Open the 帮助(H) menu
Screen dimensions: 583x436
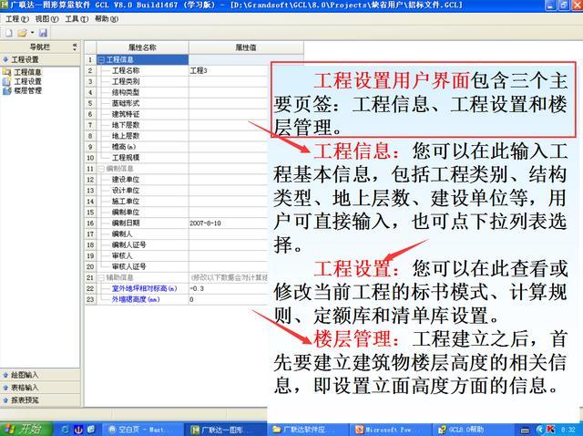click(107, 18)
